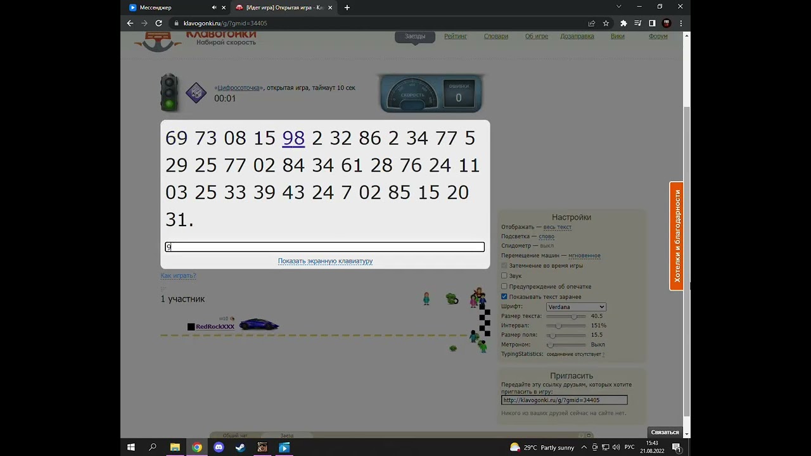Close the Идет игра browser tab
Screen dimensions: 811x456
[330, 8]
